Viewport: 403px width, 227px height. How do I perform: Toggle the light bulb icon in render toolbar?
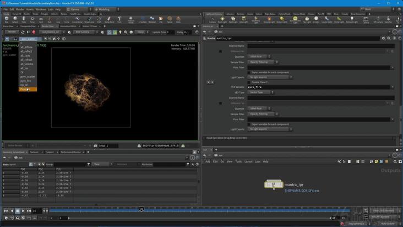tap(120, 32)
